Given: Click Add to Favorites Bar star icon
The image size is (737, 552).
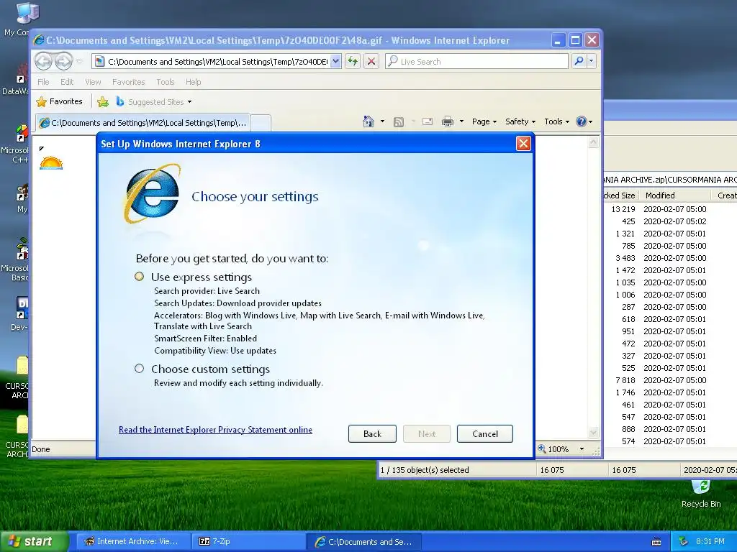Looking at the screenshot, I should pos(103,101).
